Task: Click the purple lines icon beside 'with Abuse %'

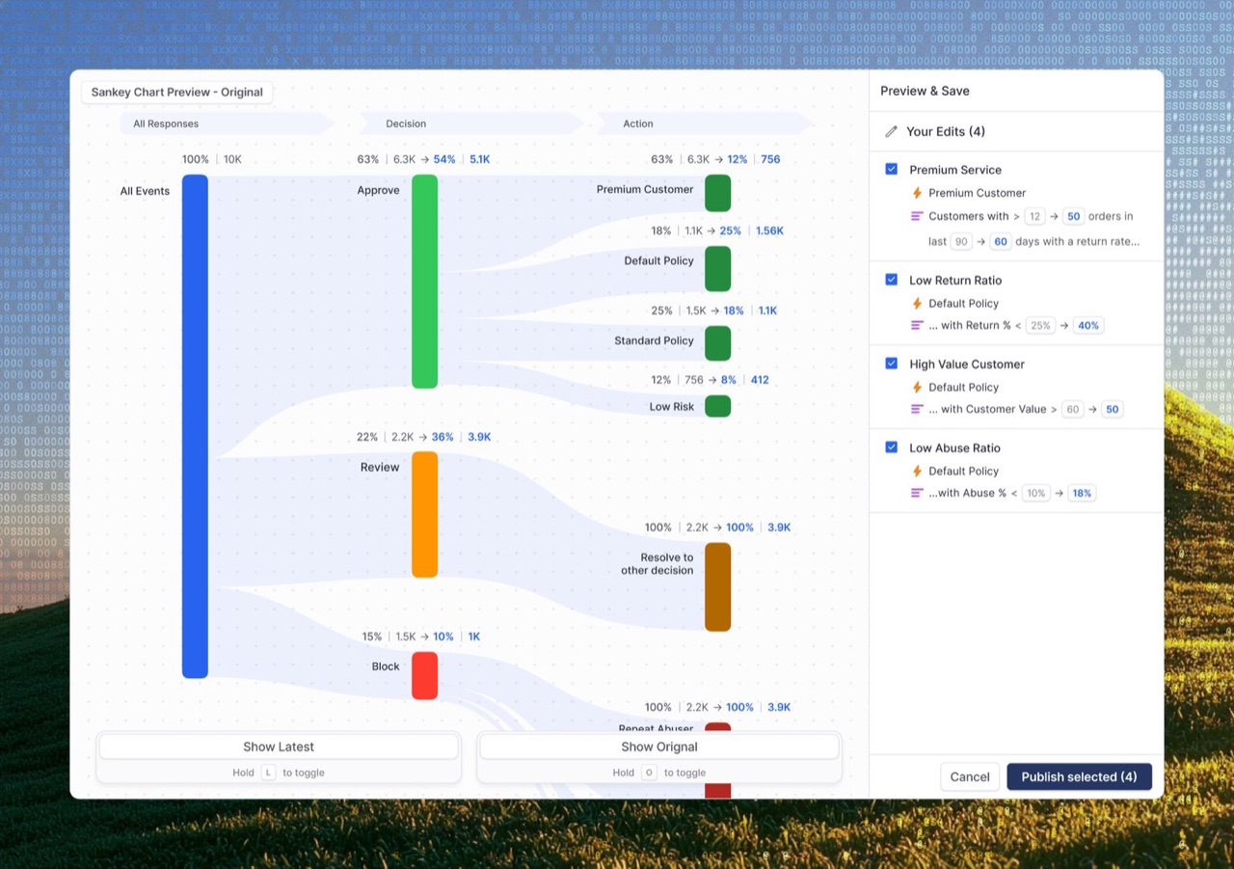Action: [917, 493]
